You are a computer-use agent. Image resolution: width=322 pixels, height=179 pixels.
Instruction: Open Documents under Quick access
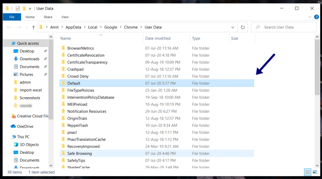pyautogui.click(x=30, y=67)
